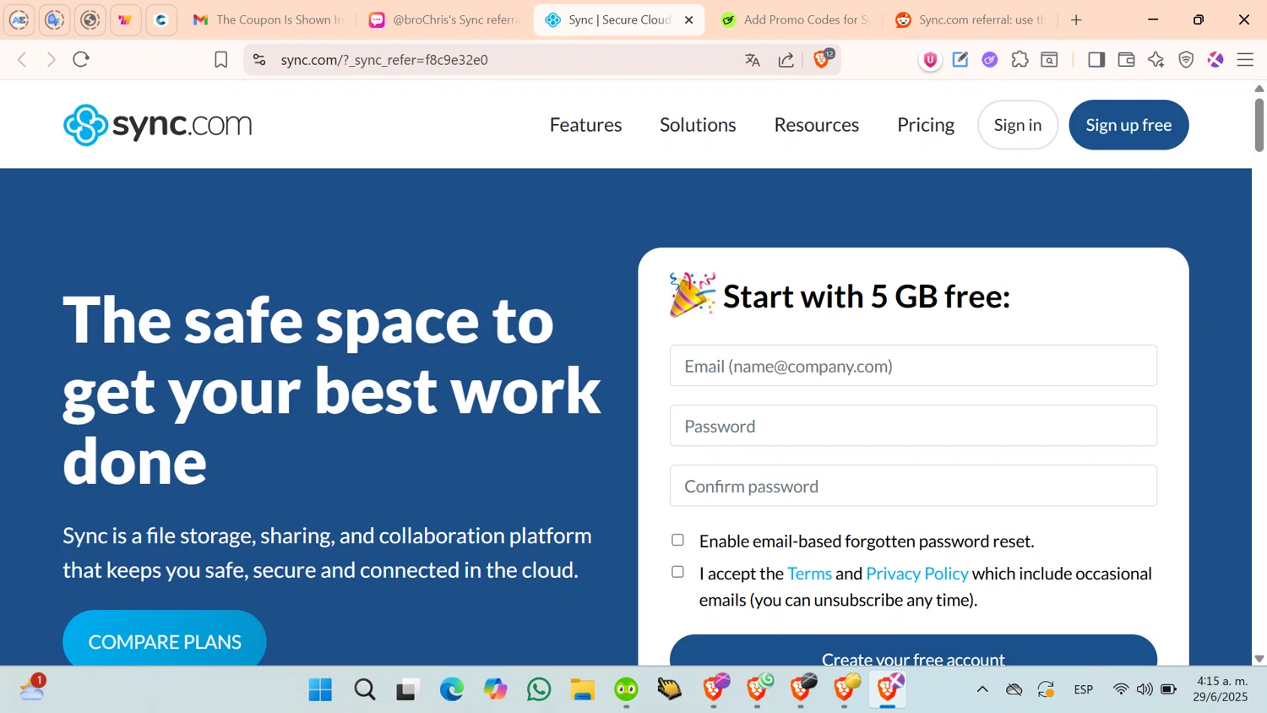This screenshot has width=1267, height=713.
Task: Open Brave Shields lion icon
Action: (x=822, y=58)
